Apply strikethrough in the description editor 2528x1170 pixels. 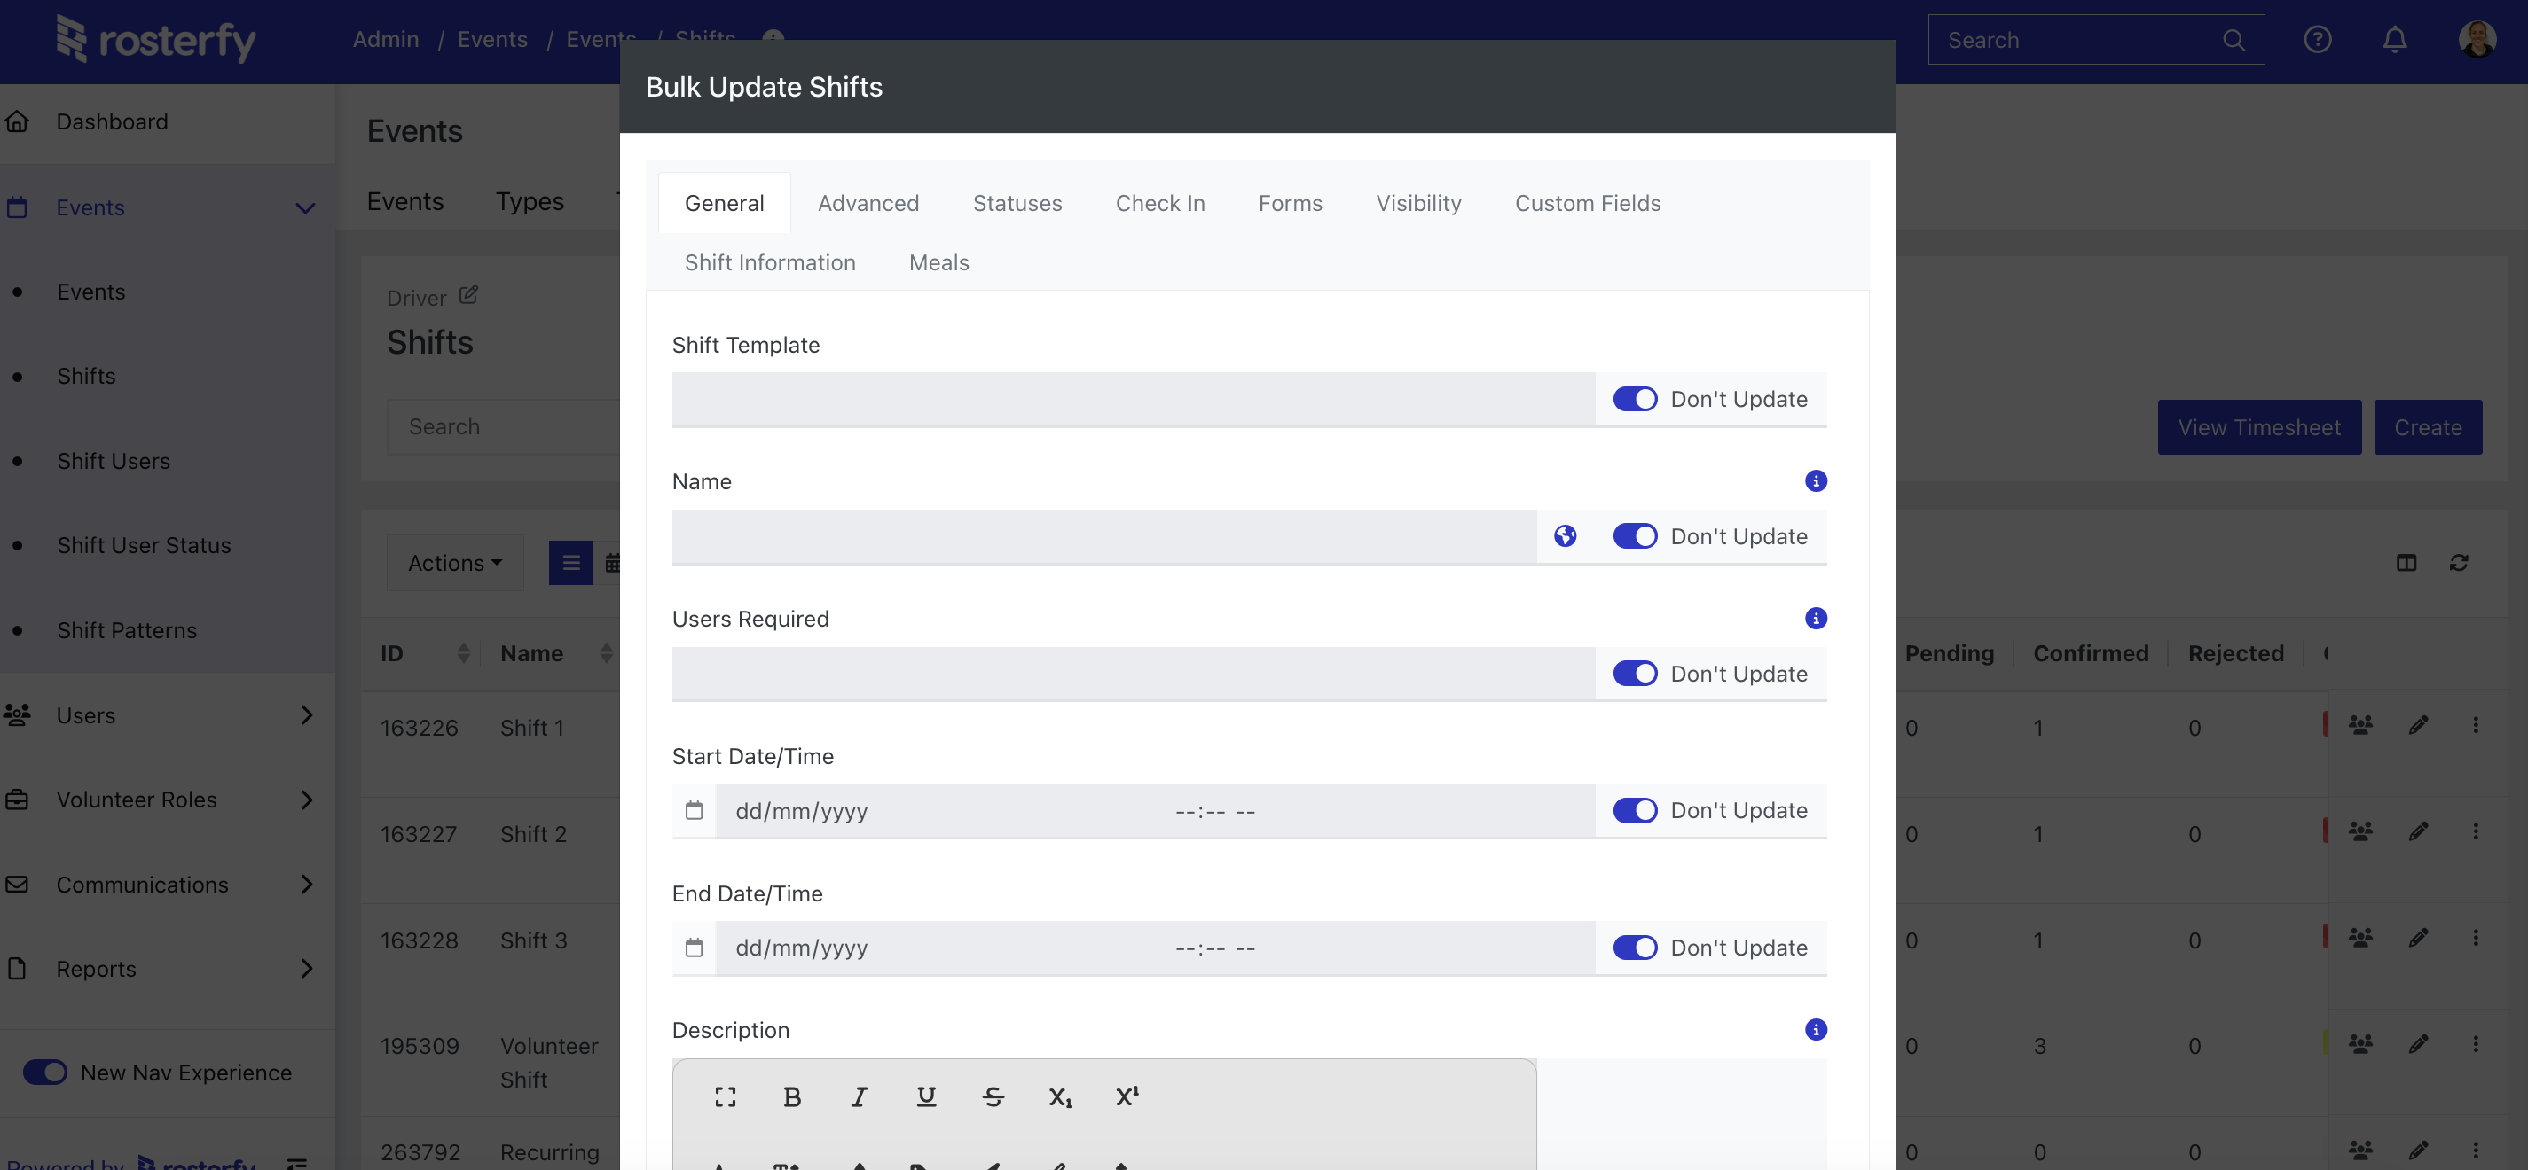[x=993, y=1096]
